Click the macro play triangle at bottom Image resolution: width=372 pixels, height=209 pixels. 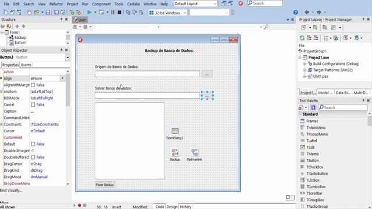[74, 205]
